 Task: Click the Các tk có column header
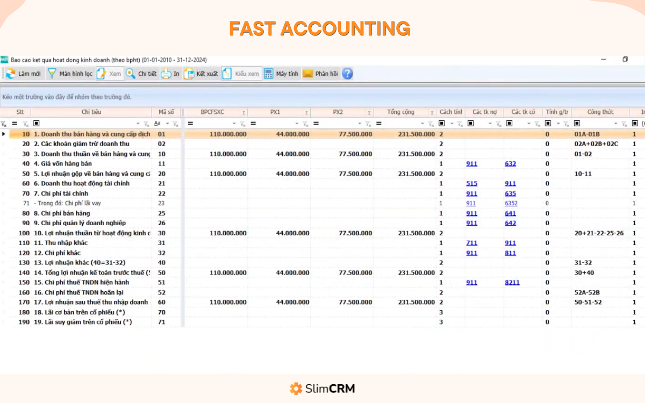pos(523,112)
